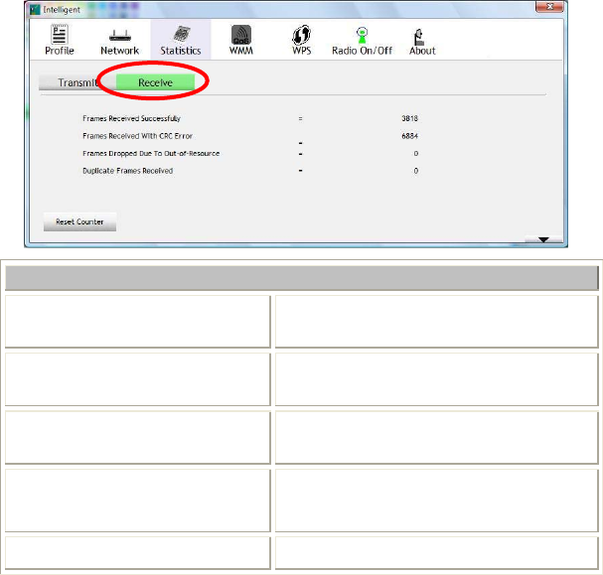Click the Reset Counter button

tap(79, 221)
